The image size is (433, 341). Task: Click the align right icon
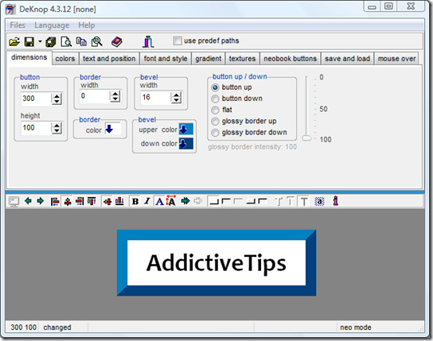tap(80, 201)
